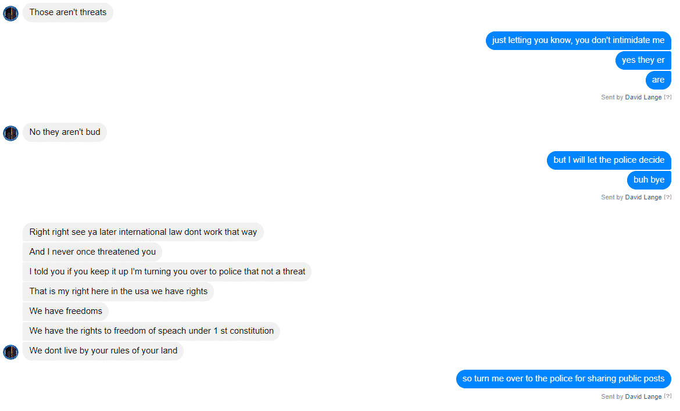Viewport: 680px width, 411px height.
Task: Select "Those aren't threats" message bubble
Action: point(68,13)
